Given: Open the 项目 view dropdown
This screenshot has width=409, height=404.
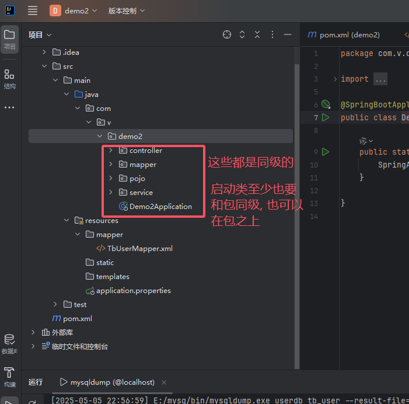Looking at the screenshot, I should (x=40, y=34).
